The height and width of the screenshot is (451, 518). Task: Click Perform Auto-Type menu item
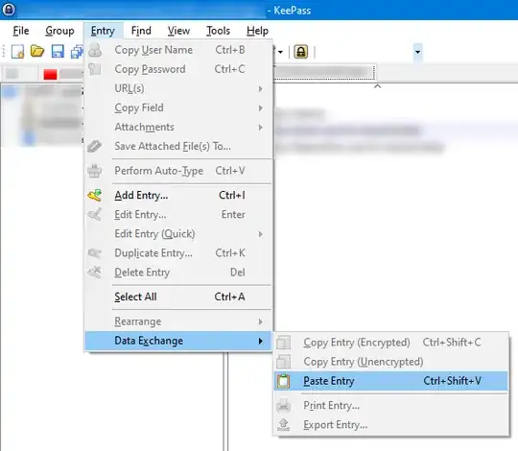click(178, 171)
